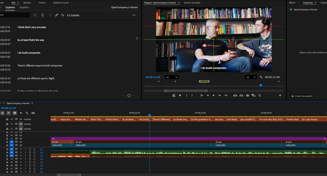Image resolution: width=327 pixels, height=176 pixels.
Task: Click the 00:08:31:04 timecode in Program Monitor
Action: tap(153, 77)
